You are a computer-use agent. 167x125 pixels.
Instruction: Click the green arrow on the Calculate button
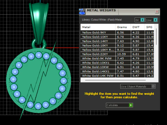point(131,105)
